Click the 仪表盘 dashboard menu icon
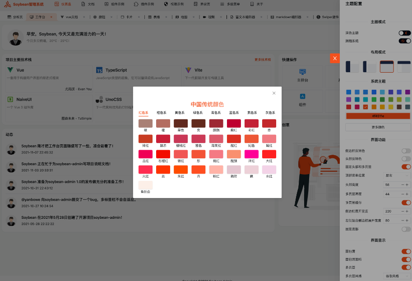Viewport: 412px width, 281px height. [x=56, y=4]
